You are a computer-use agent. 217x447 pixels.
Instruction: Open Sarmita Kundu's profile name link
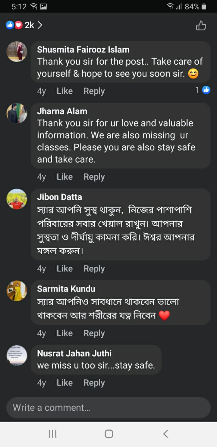[x=66, y=289]
